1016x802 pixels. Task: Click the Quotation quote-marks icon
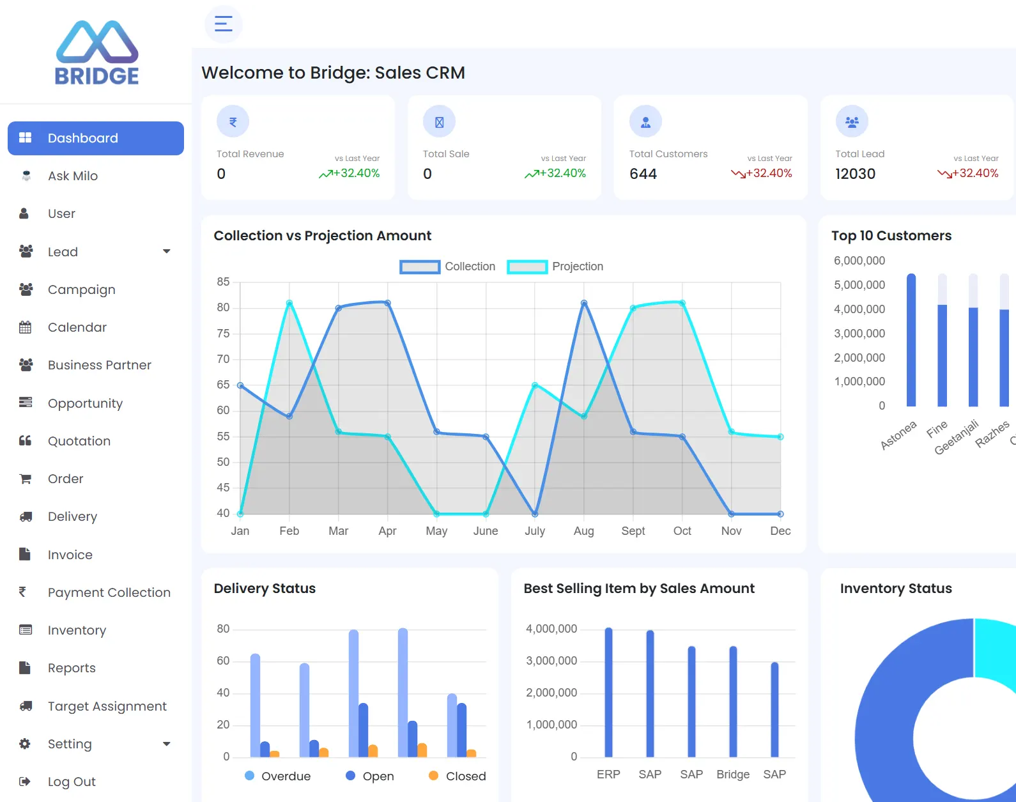[25, 440]
